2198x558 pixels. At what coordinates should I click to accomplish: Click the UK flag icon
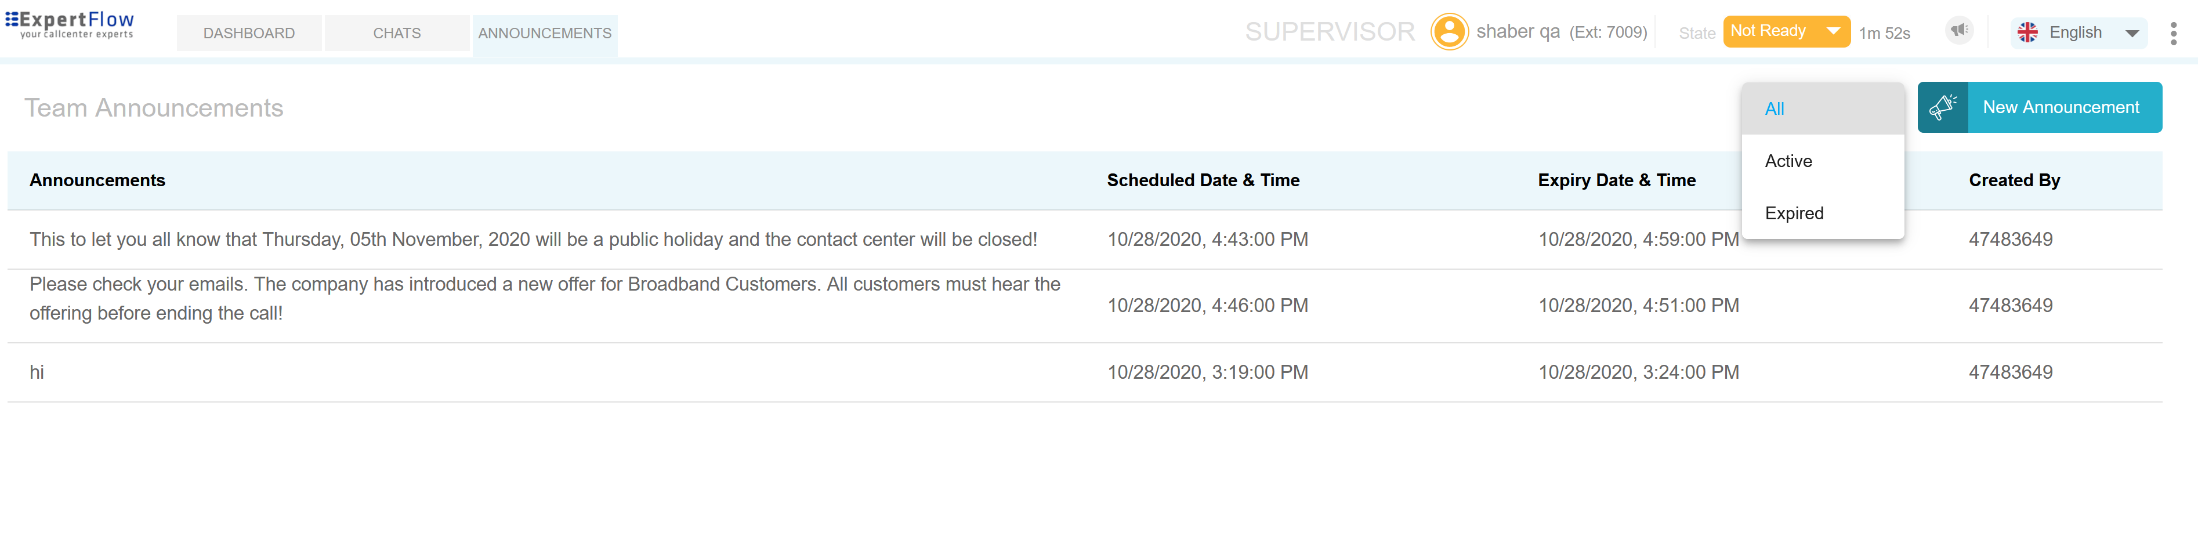[2027, 32]
